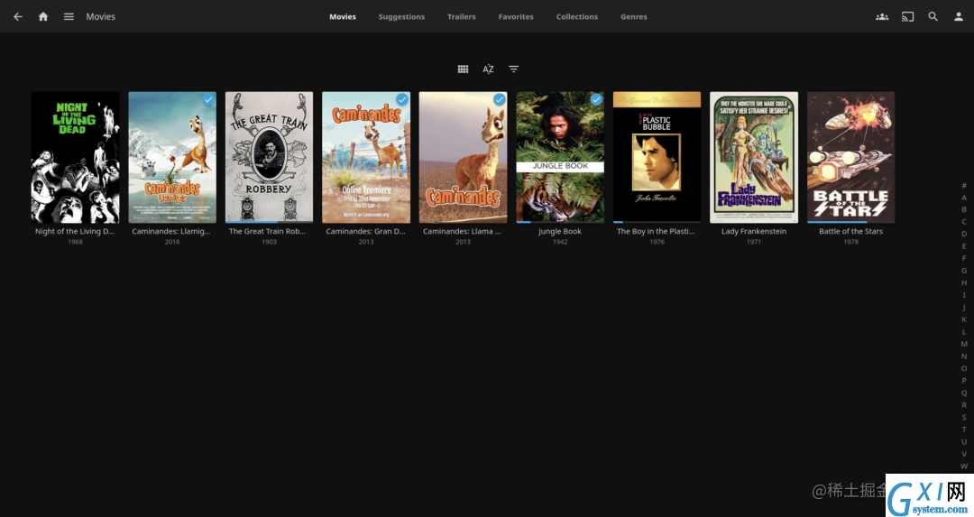This screenshot has width=974, height=517.
Task: Click the 'The Great Train Rob...' title
Action: click(x=267, y=231)
